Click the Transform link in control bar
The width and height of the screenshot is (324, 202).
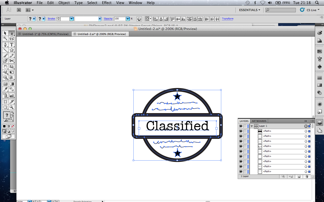click(228, 19)
